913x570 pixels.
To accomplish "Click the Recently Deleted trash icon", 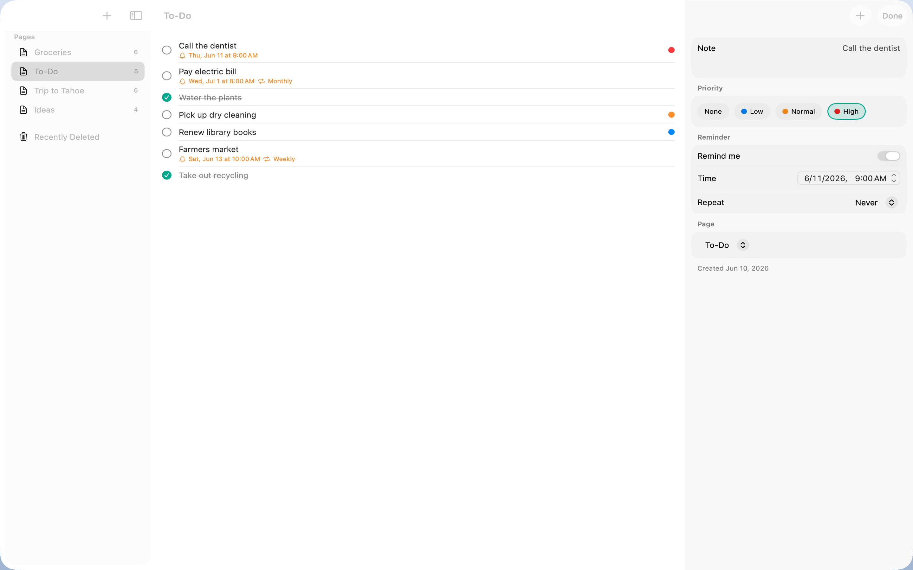I will (x=23, y=136).
